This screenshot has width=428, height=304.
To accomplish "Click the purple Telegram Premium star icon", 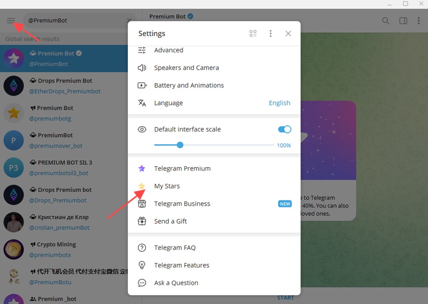I will [x=142, y=169].
